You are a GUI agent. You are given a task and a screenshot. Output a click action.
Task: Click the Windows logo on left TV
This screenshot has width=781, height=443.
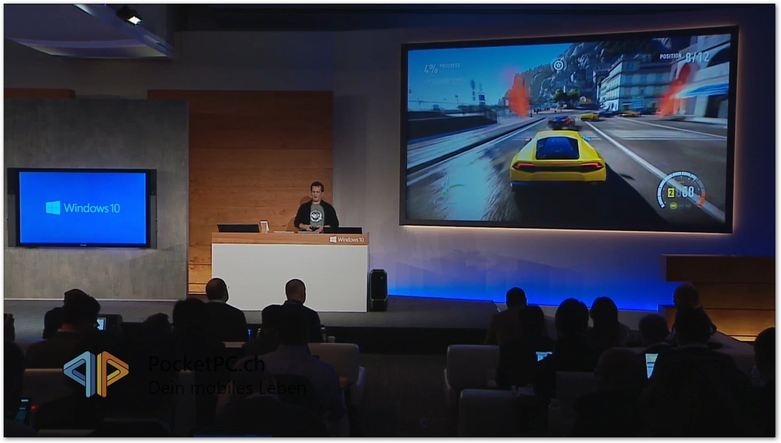[x=53, y=208]
